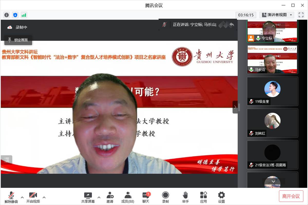Click the meeting timer 03:16:15
The width and height of the screenshot is (308, 205).
(x=246, y=15)
